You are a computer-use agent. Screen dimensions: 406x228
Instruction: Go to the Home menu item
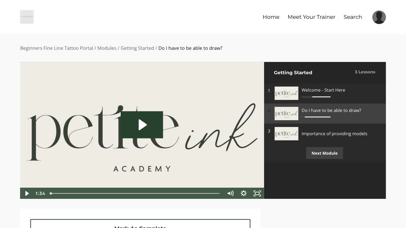pos(271,17)
